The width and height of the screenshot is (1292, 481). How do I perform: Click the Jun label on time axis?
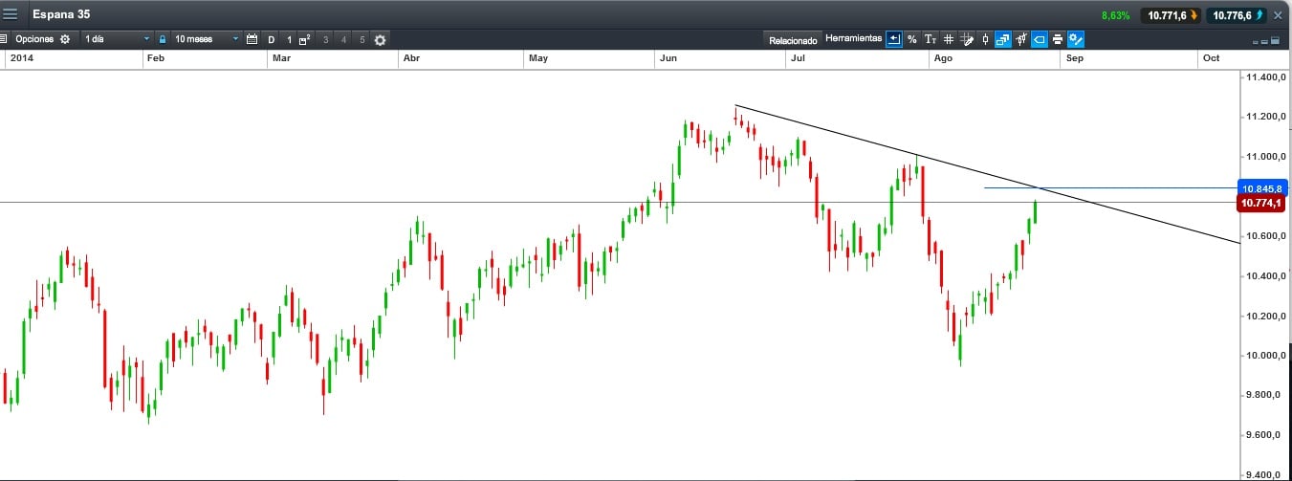668,58
